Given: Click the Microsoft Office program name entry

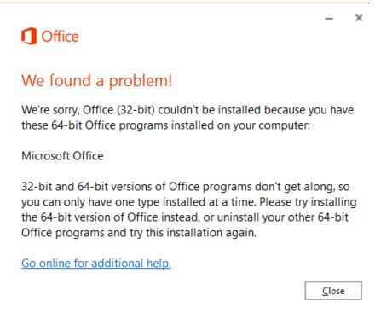Looking at the screenshot, I should [x=62, y=156].
